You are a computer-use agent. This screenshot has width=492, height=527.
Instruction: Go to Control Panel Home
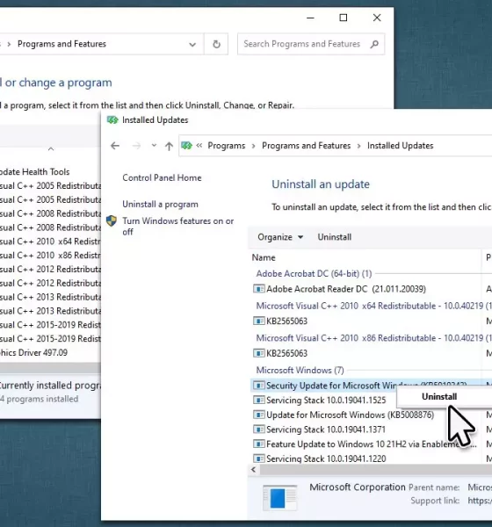pyautogui.click(x=162, y=177)
